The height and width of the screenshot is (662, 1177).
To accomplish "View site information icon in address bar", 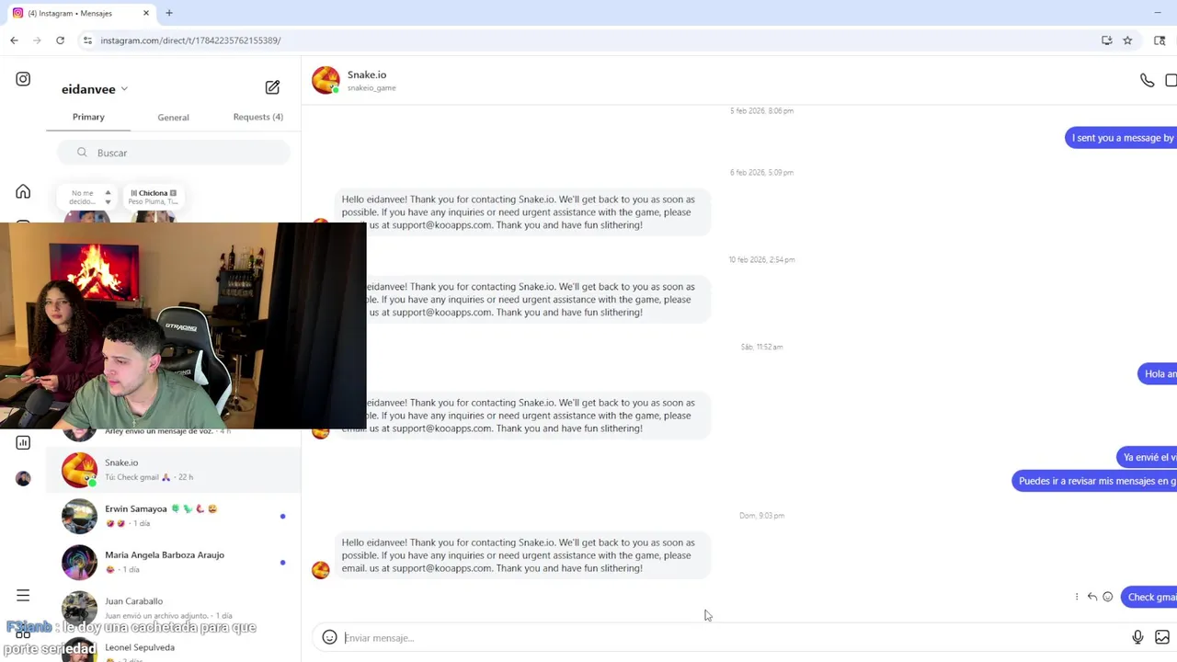I will [x=87, y=40].
